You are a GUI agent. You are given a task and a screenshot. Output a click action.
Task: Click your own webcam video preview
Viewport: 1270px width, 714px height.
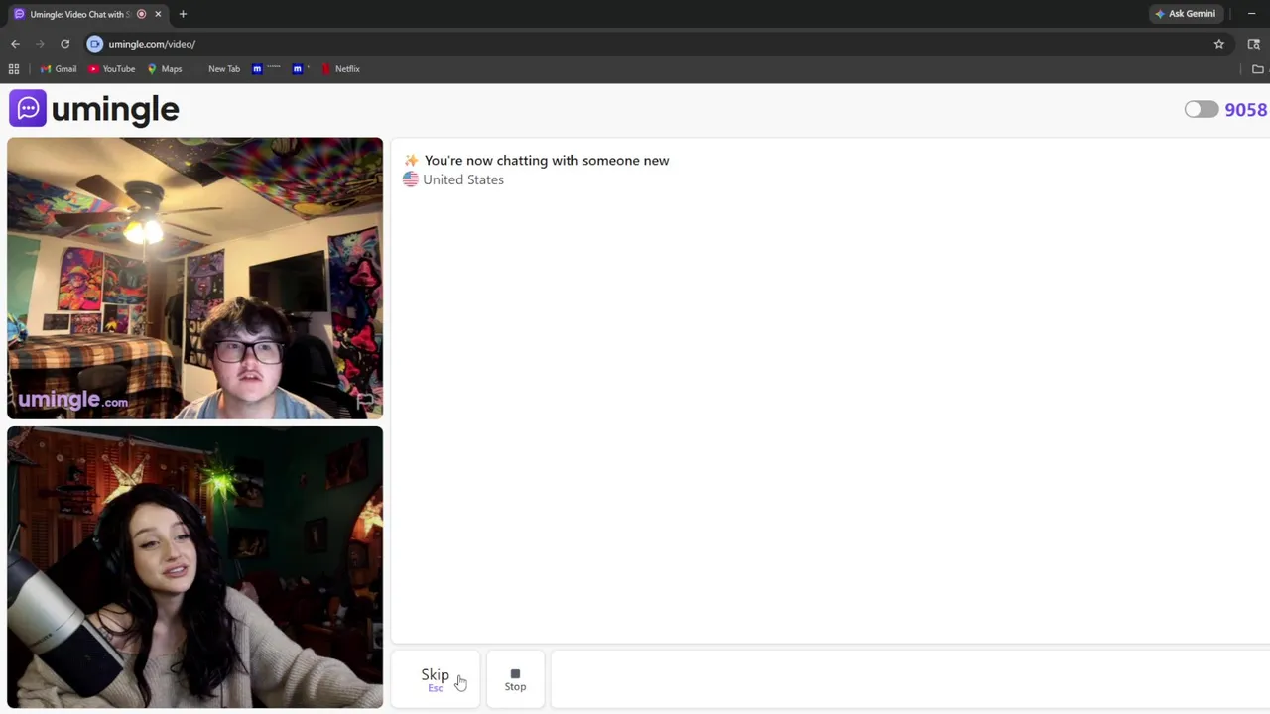coord(194,567)
